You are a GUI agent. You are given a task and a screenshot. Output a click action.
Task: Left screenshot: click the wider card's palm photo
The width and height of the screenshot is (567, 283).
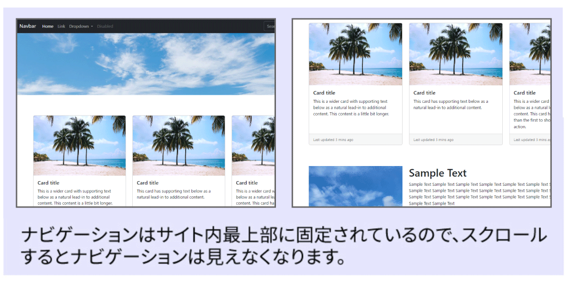(x=79, y=146)
